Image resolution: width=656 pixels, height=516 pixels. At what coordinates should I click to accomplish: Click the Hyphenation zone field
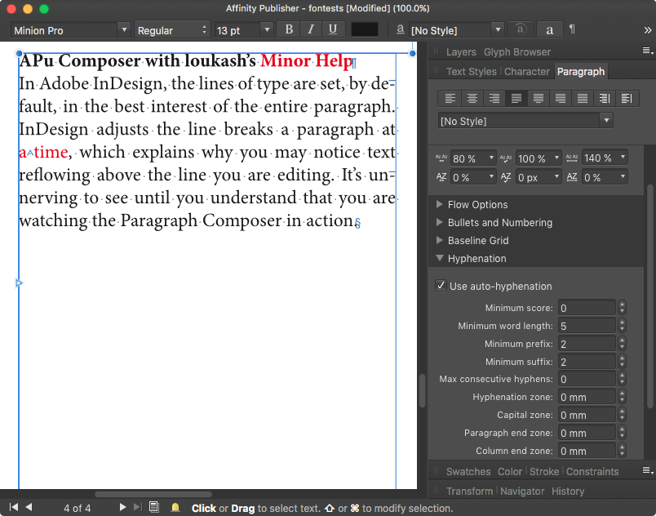tap(587, 397)
